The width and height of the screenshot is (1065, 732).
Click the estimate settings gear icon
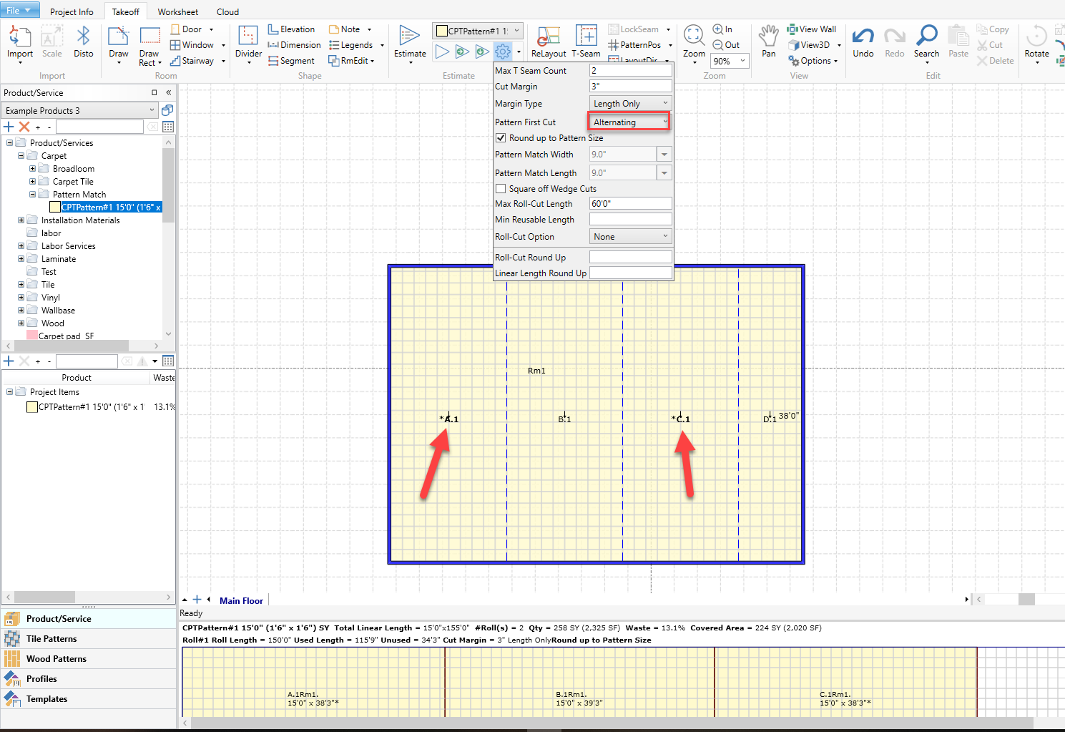click(x=503, y=52)
